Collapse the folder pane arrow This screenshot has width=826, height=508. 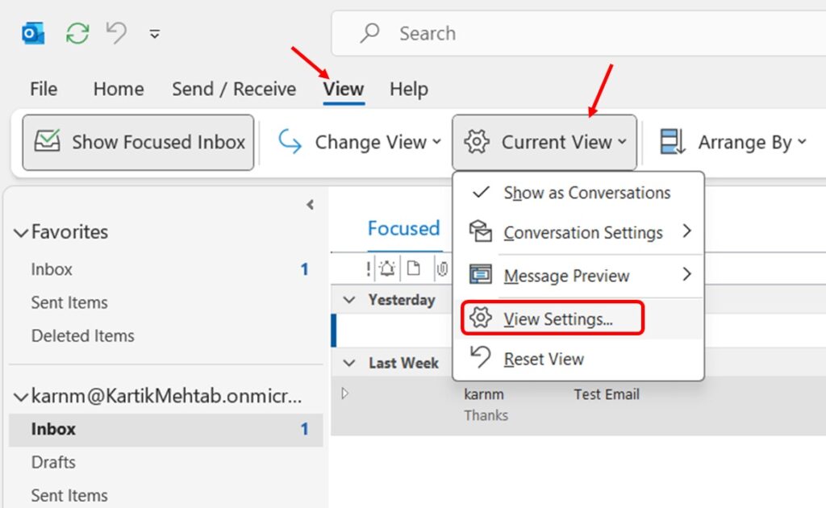pyautogui.click(x=311, y=204)
